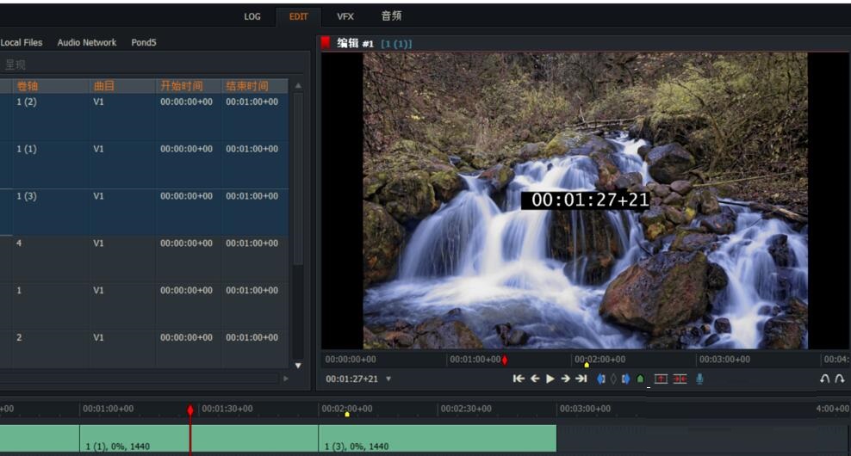Remove marked section with the Remove icon
Image resolution: width=851 pixels, height=456 pixels.
pyautogui.click(x=661, y=379)
